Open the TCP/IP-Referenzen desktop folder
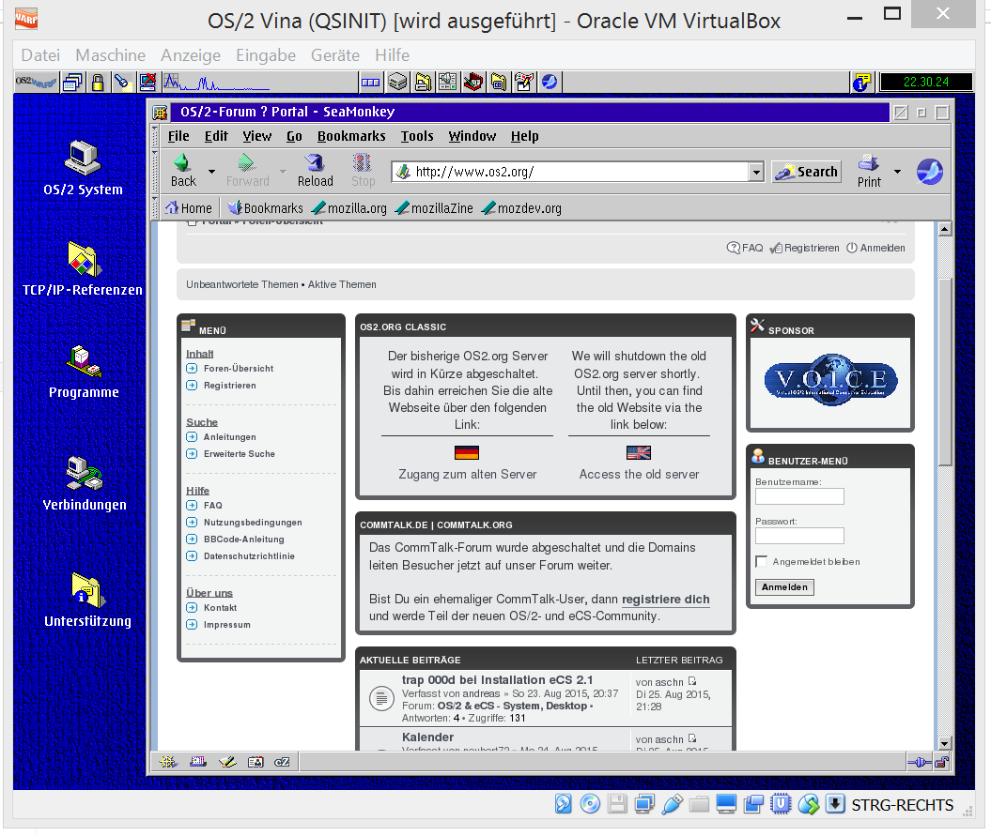 point(83,268)
